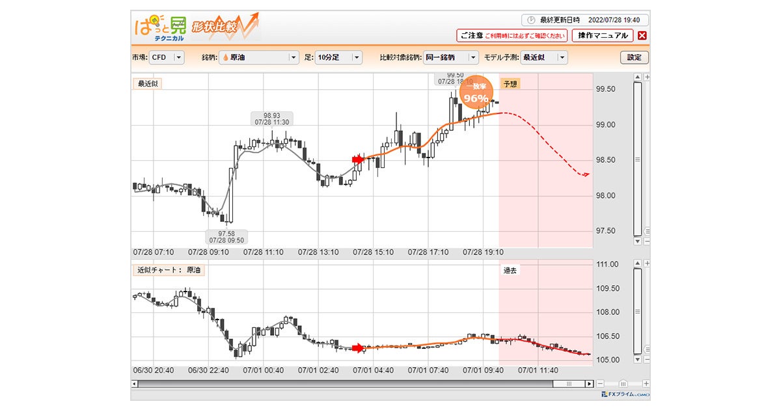The height and width of the screenshot is (410, 781).
Task: Open the モデル予測 最近似 dropdown
Action: [544, 57]
